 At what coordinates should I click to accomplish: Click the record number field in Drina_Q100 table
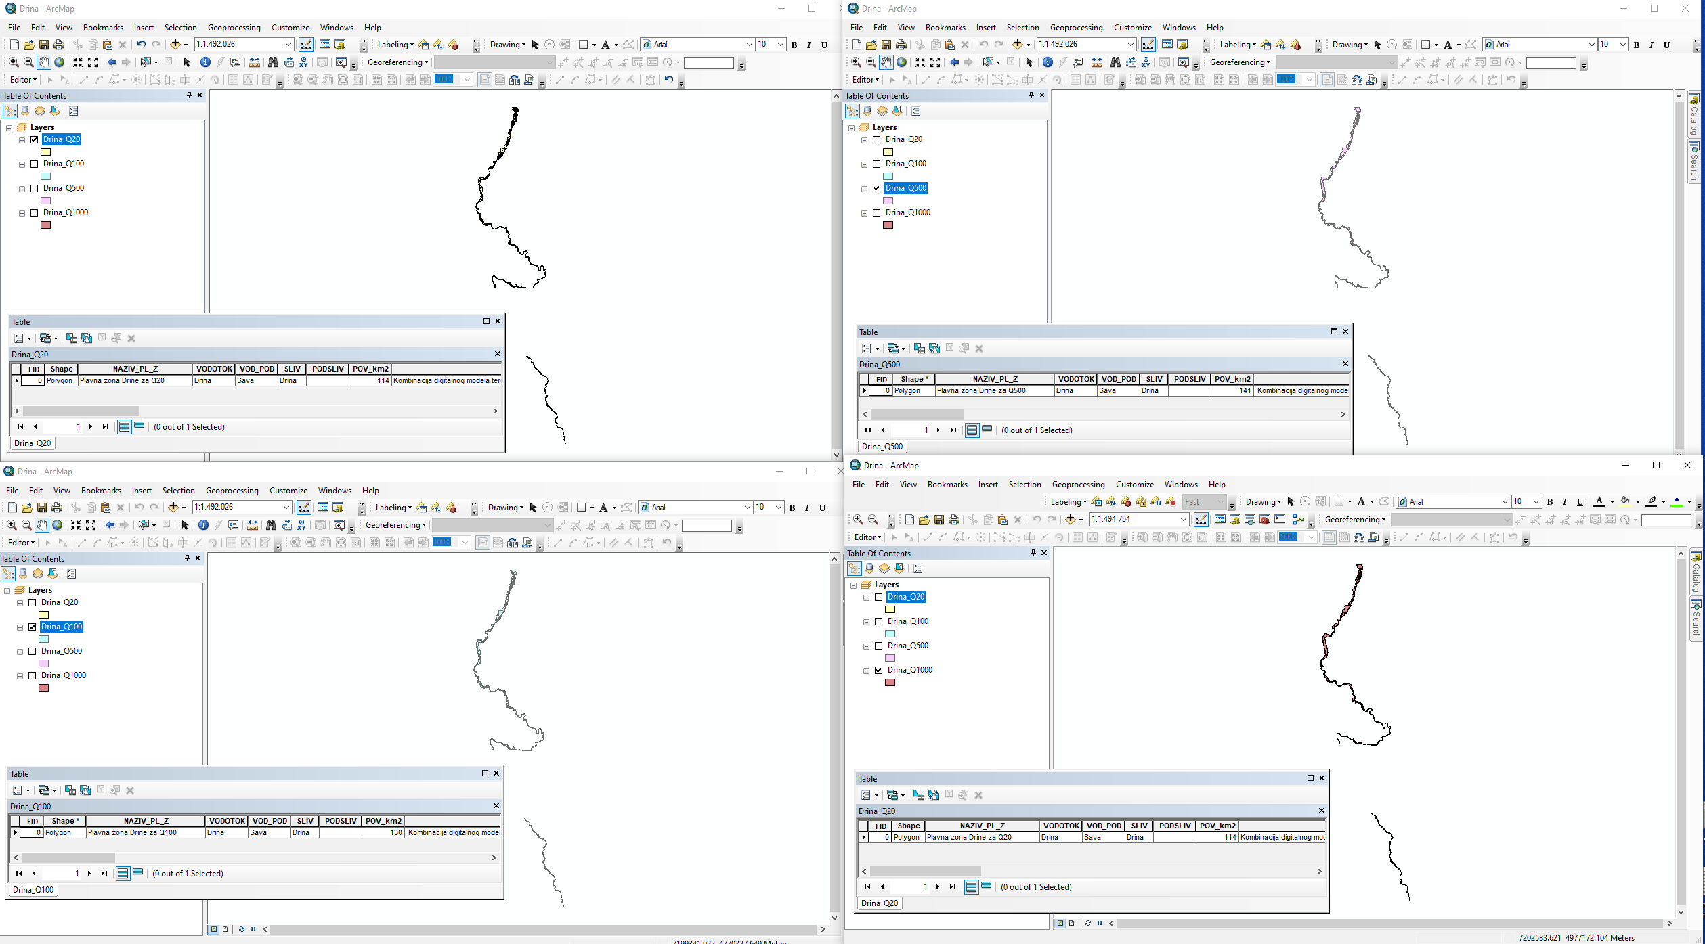[x=61, y=873]
